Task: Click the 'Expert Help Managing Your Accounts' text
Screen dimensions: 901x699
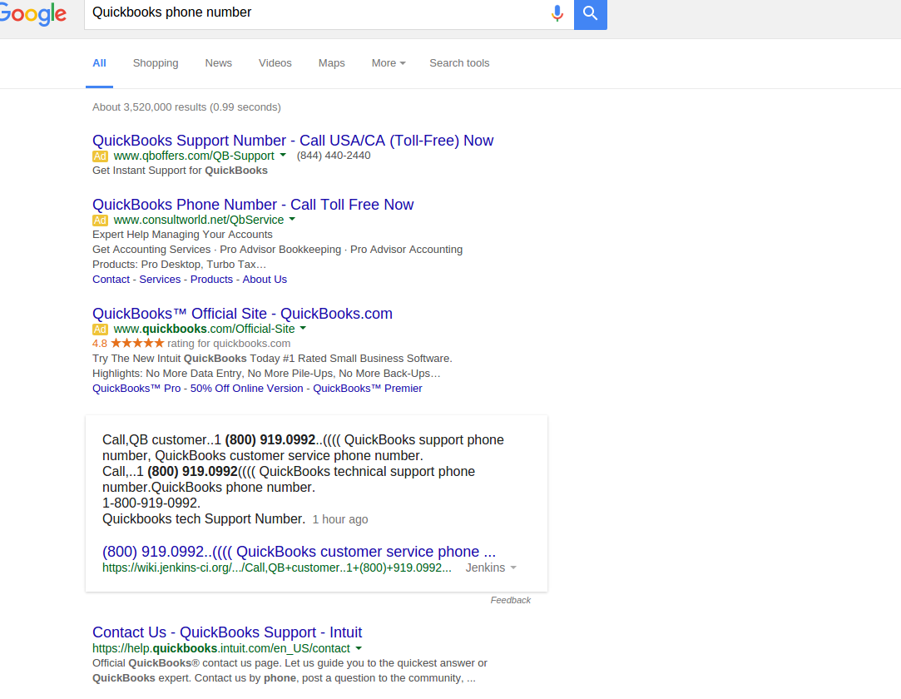Action: click(182, 235)
